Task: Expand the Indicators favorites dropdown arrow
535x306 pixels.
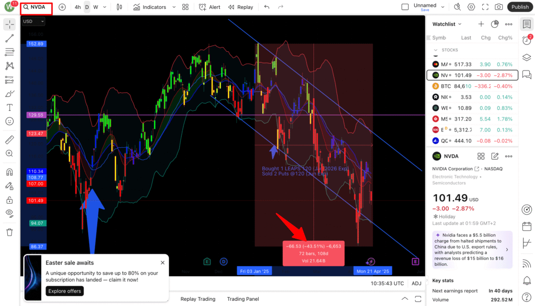Action: tap(173, 7)
